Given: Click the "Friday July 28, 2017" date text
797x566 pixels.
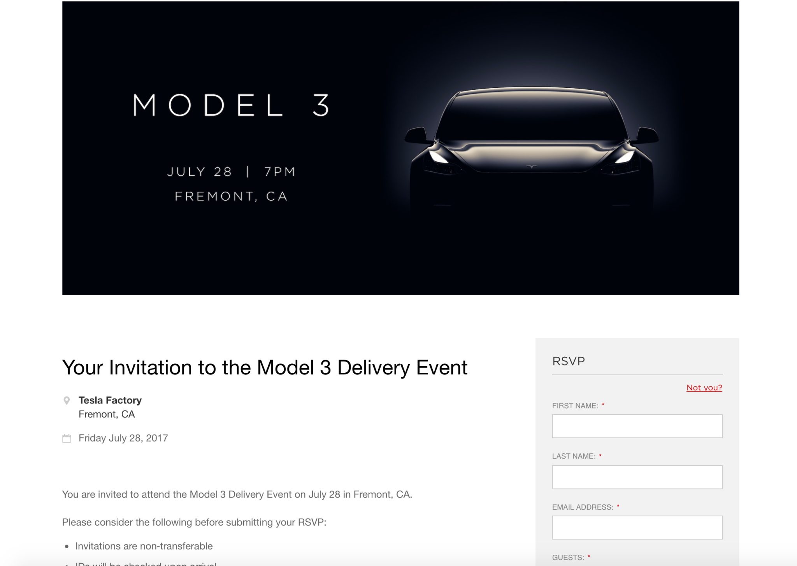Looking at the screenshot, I should click(x=123, y=438).
